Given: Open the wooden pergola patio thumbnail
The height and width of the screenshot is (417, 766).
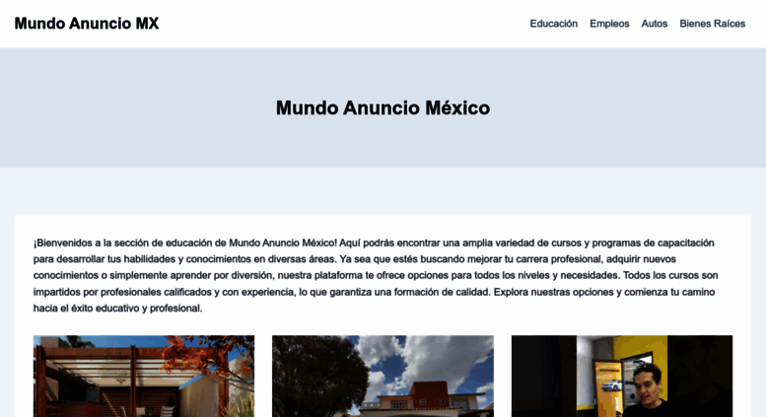Looking at the screenshot, I should (x=144, y=376).
